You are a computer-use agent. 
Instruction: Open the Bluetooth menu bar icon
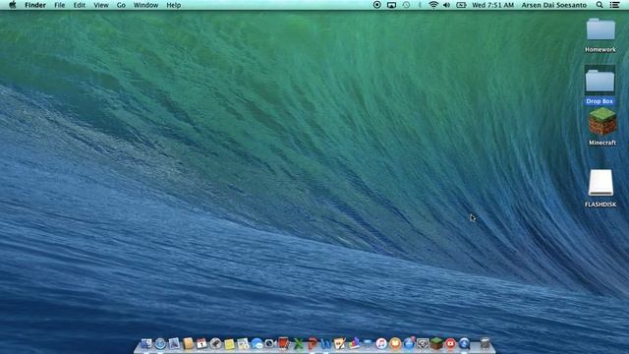pos(420,5)
